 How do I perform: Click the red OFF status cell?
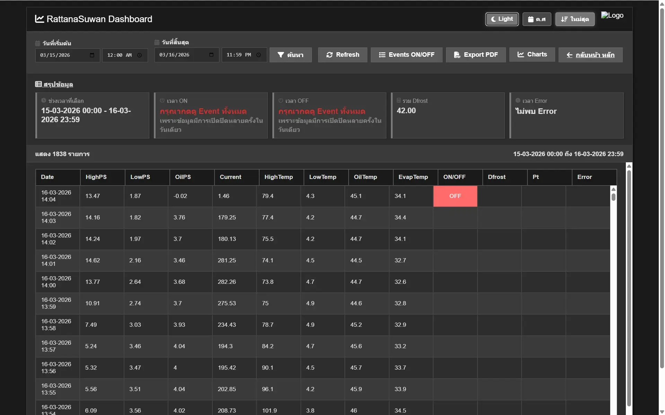[455, 196]
